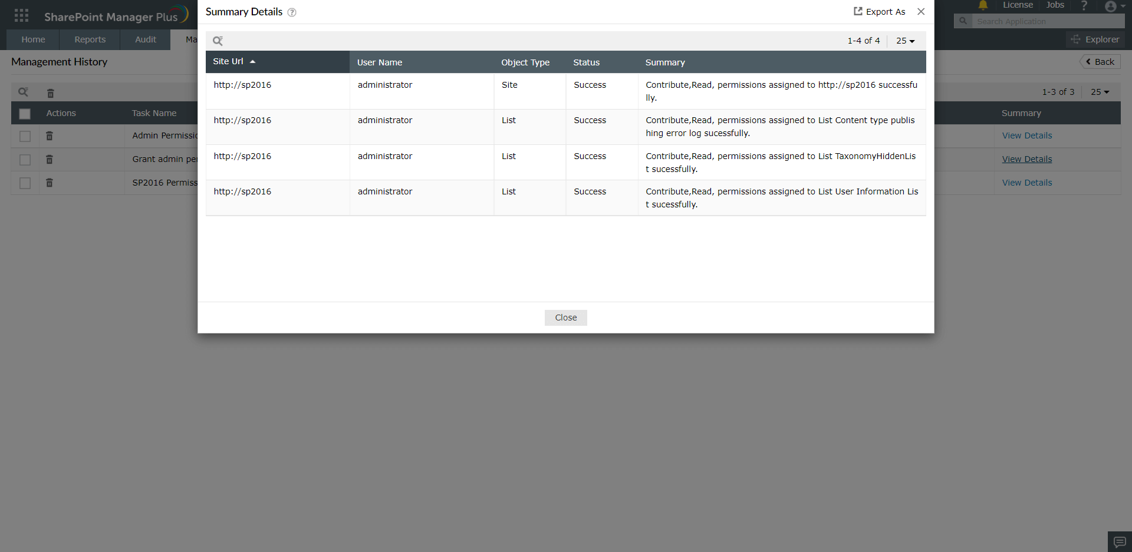Open View Details for SP2016 Permission row
Viewport: 1132px width, 552px height.
(x=1027, y=183)
